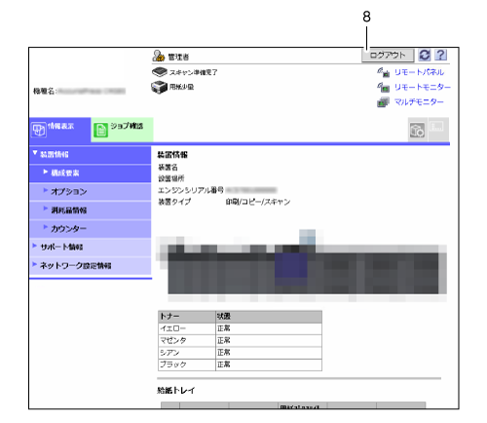Open the リモートパネル link

pos(419,72)
